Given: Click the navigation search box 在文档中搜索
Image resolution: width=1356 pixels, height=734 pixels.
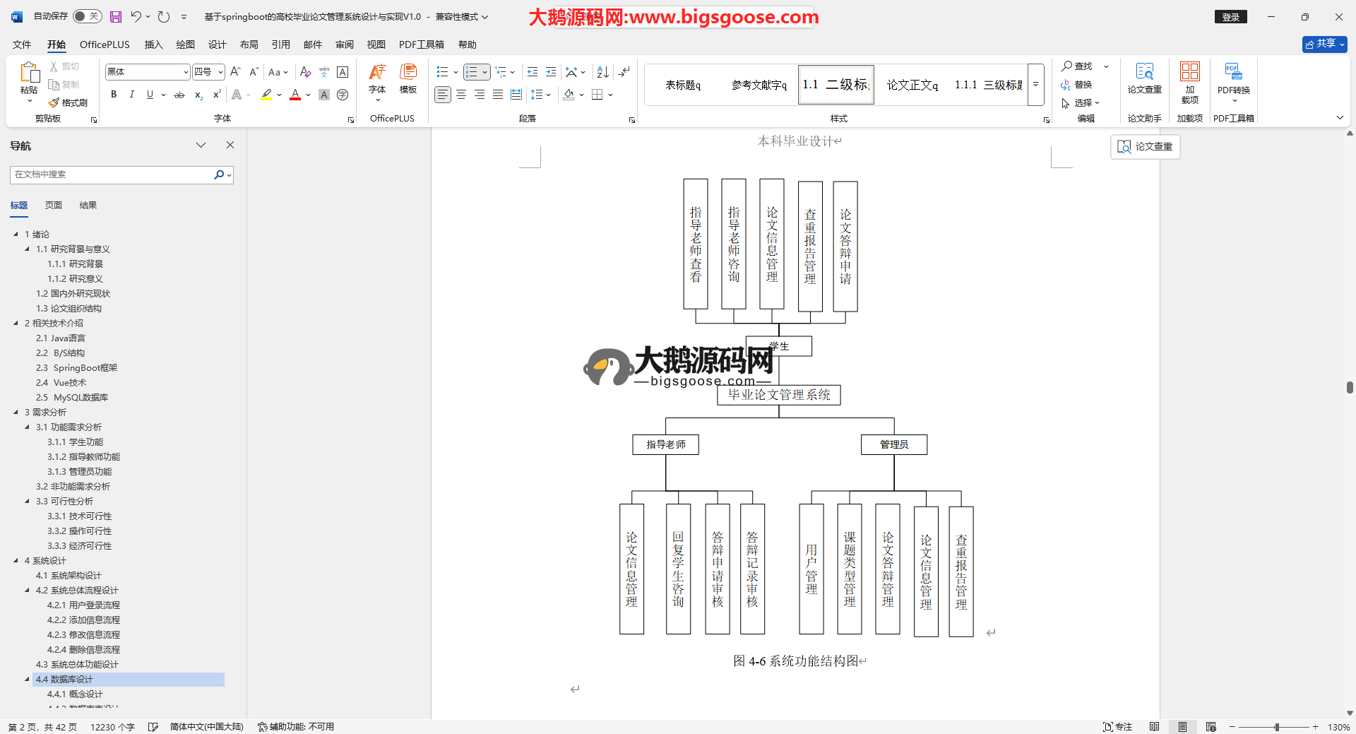Looking at the screenshot, I should click(x=112, y=174).
